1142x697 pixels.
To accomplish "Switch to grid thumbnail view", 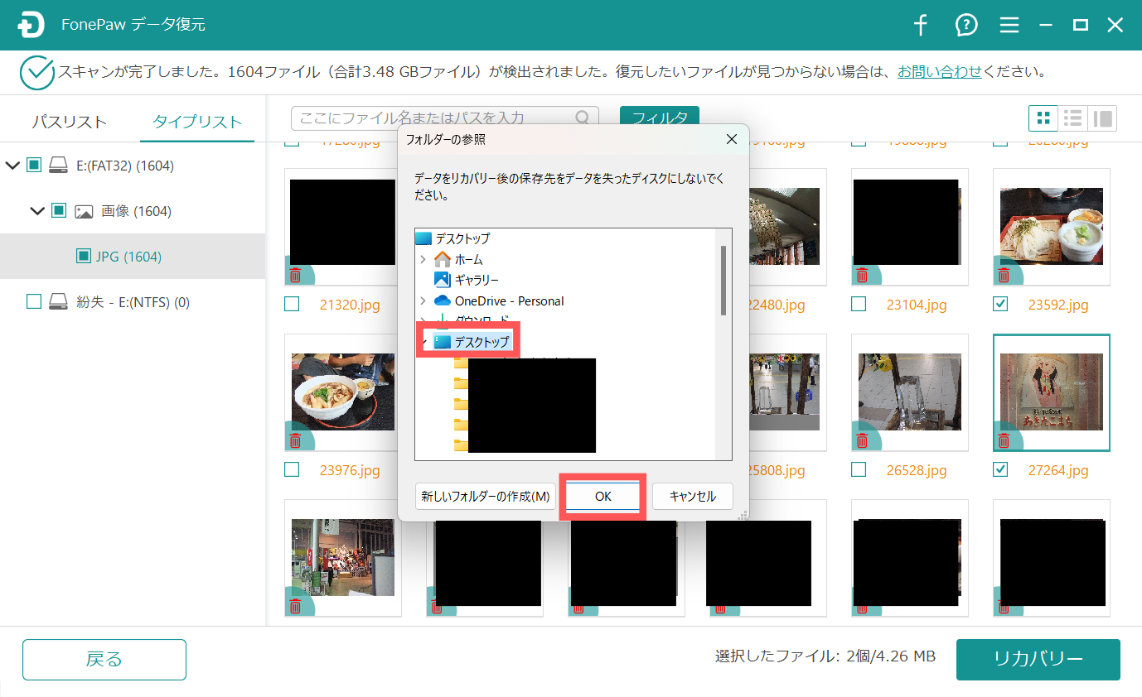I will pyautogui.click(x=1043, y=118).
